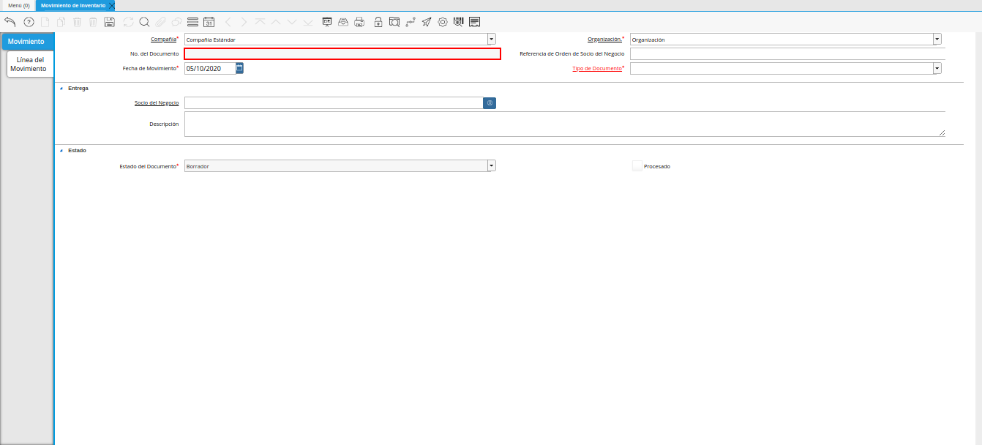Open the report presentation-screen icon
The width and height of the screenshot is (982, 445).
click(x=327, y=22)
